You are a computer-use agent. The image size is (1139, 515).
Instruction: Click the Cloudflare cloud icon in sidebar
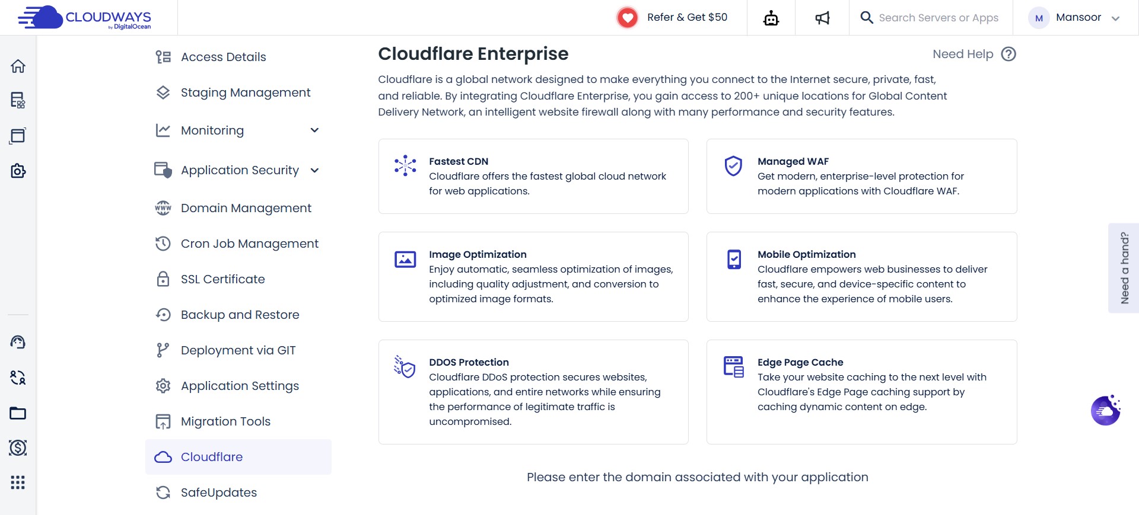click(163, 457)
